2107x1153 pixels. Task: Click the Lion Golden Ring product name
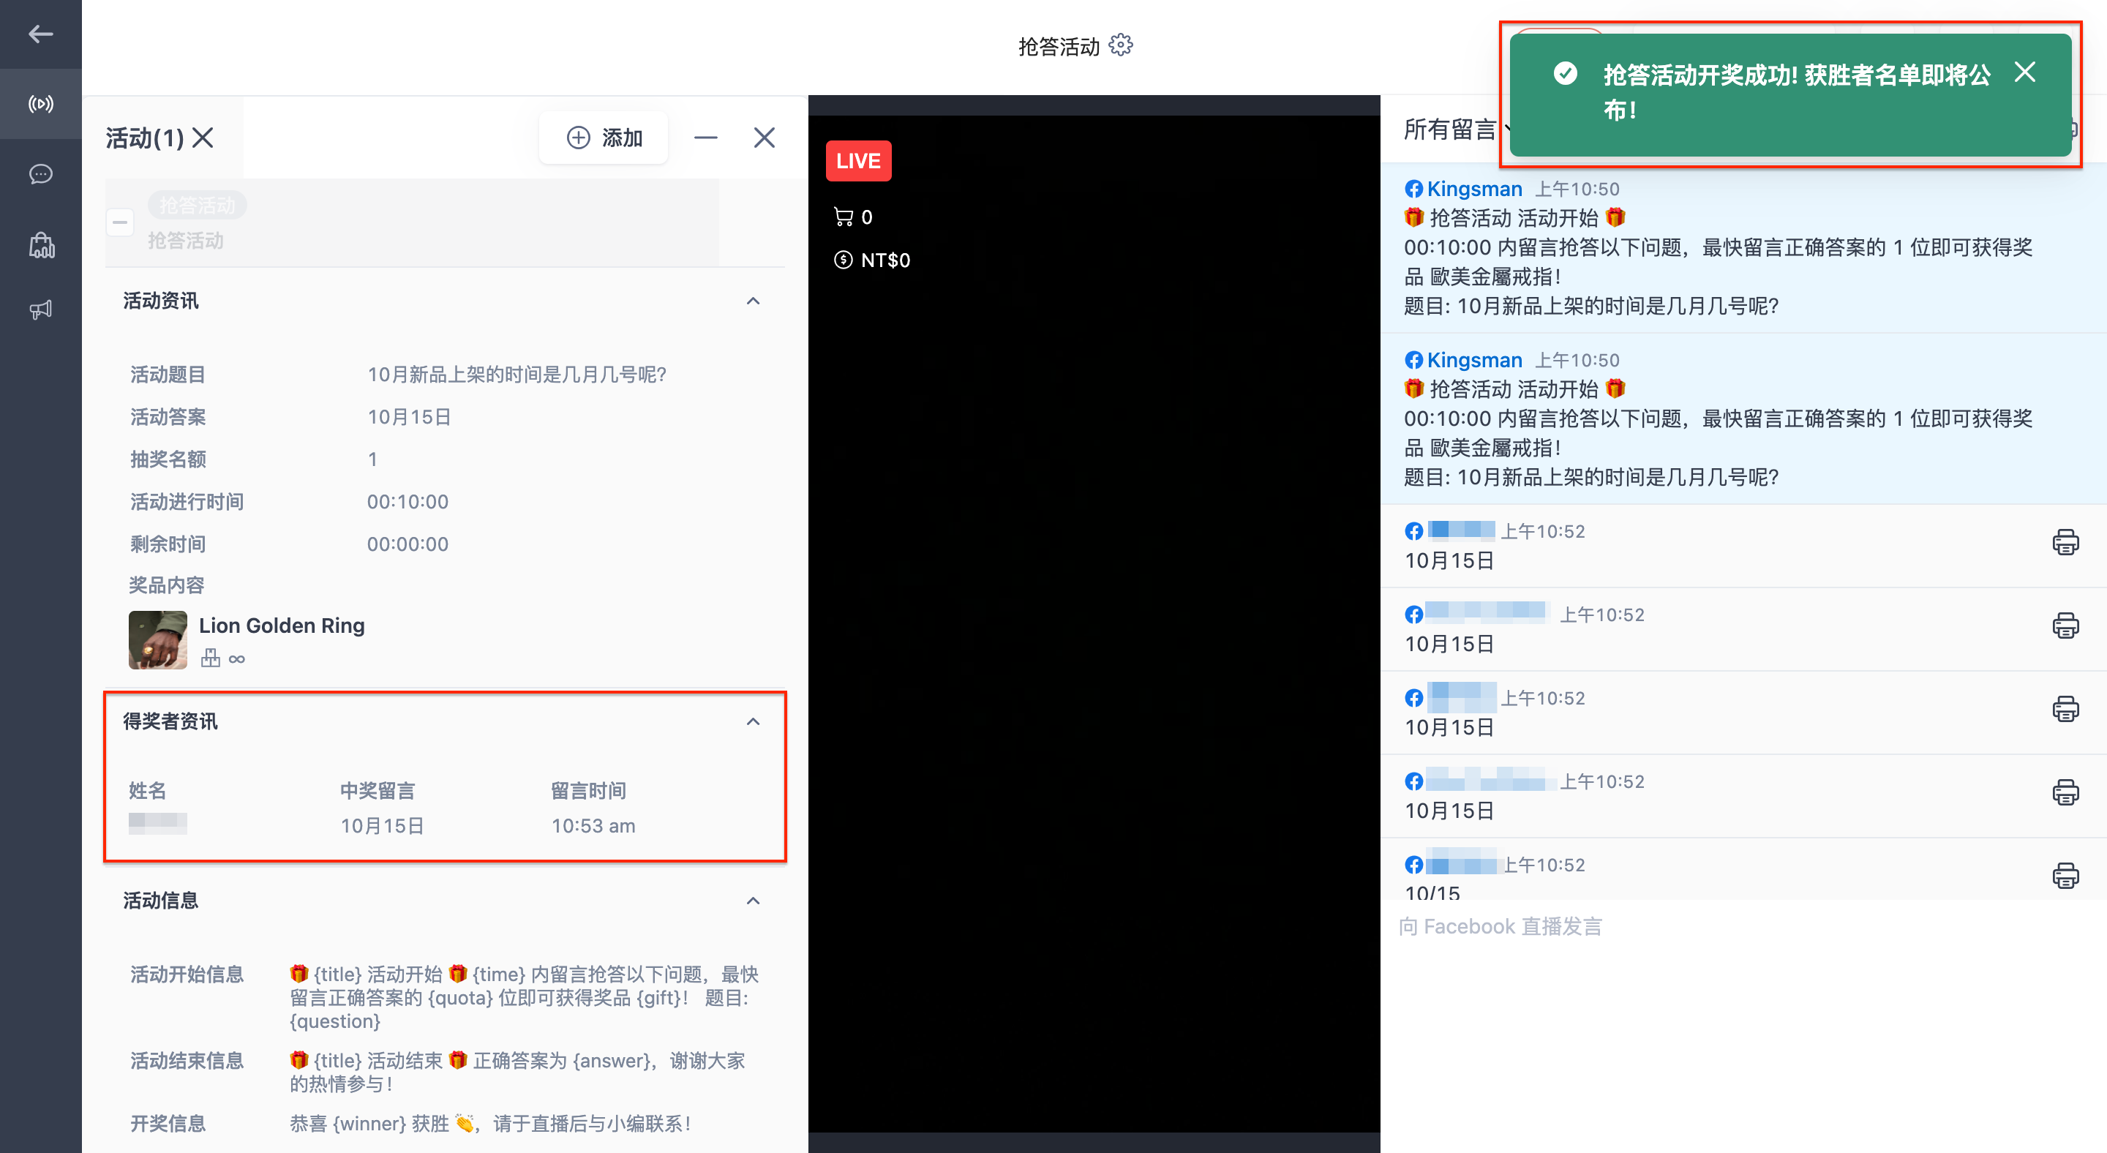(x=282, y=625)
